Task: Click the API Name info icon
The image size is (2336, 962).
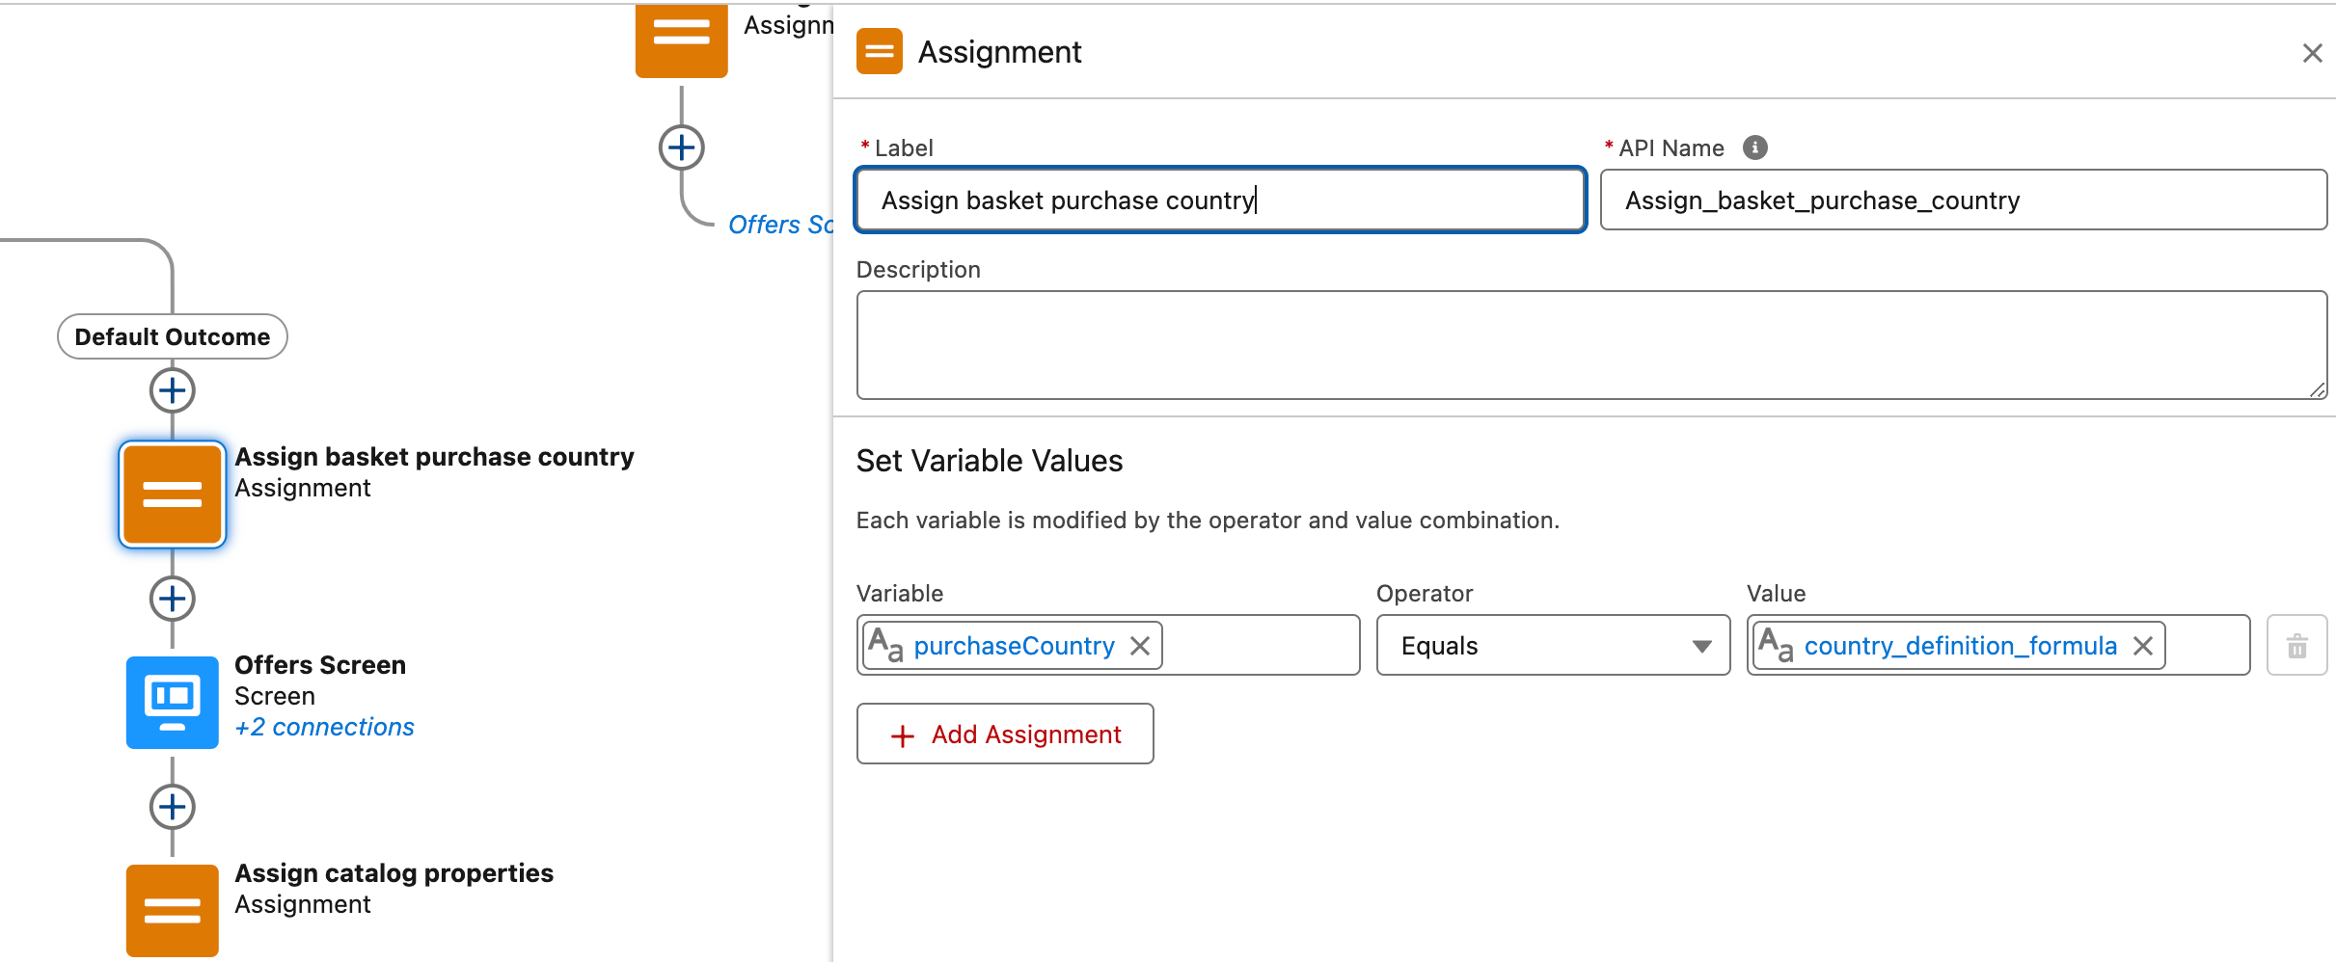Action: [x=1754, y=147]
